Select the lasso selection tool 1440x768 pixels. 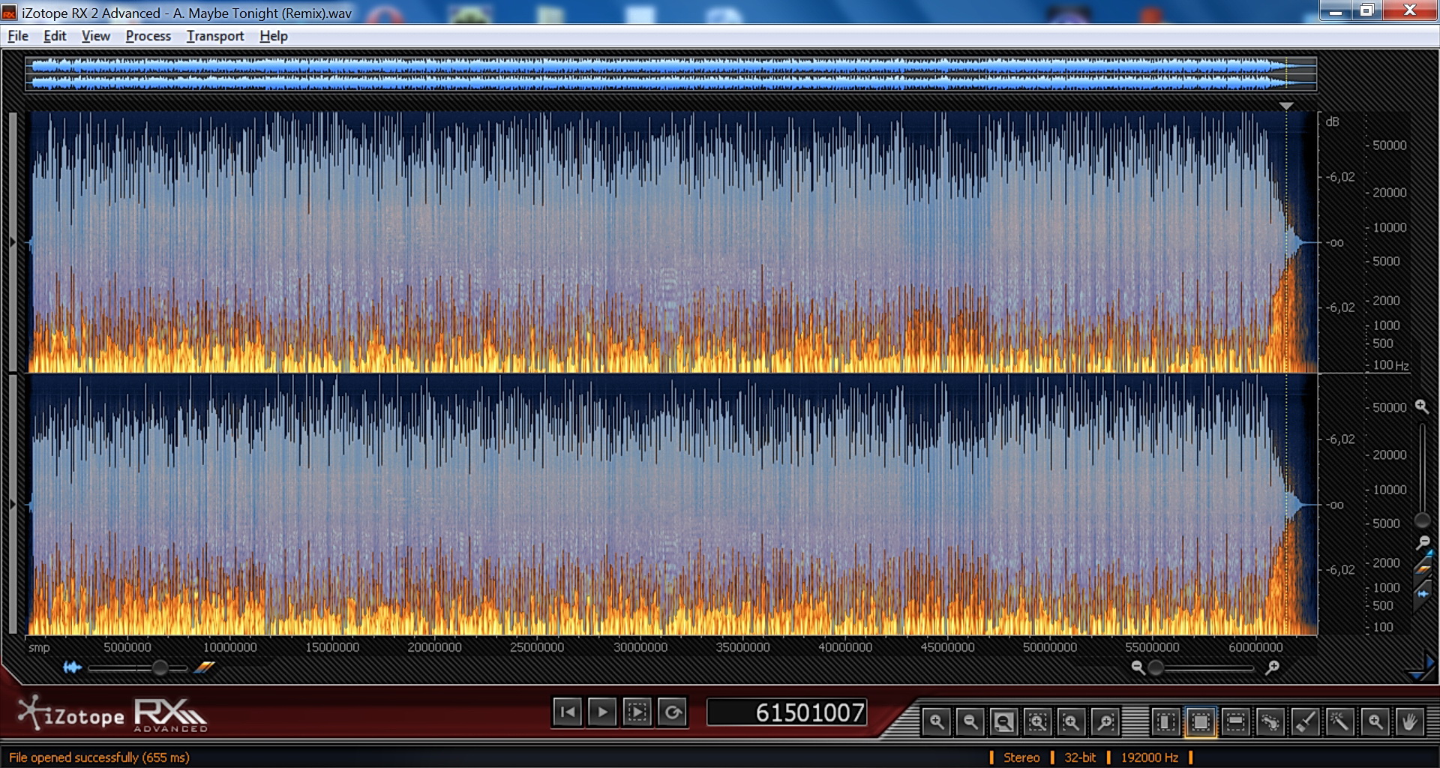coord(1270,722)
